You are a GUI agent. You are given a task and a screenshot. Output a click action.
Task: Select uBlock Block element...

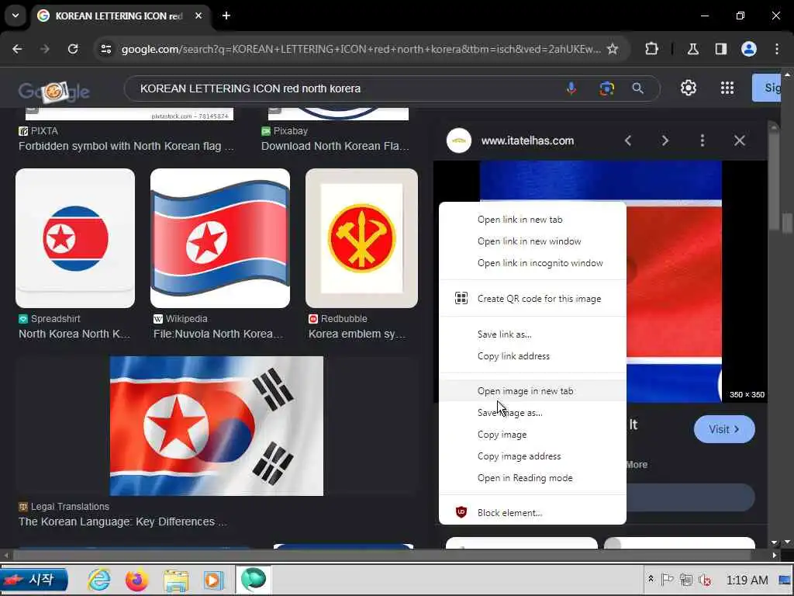pyautogui.click(x=533, y=513)
